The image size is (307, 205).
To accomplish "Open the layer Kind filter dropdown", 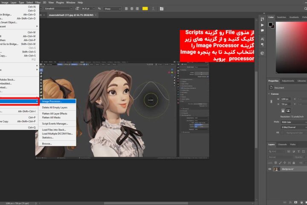I will [276, 152].
